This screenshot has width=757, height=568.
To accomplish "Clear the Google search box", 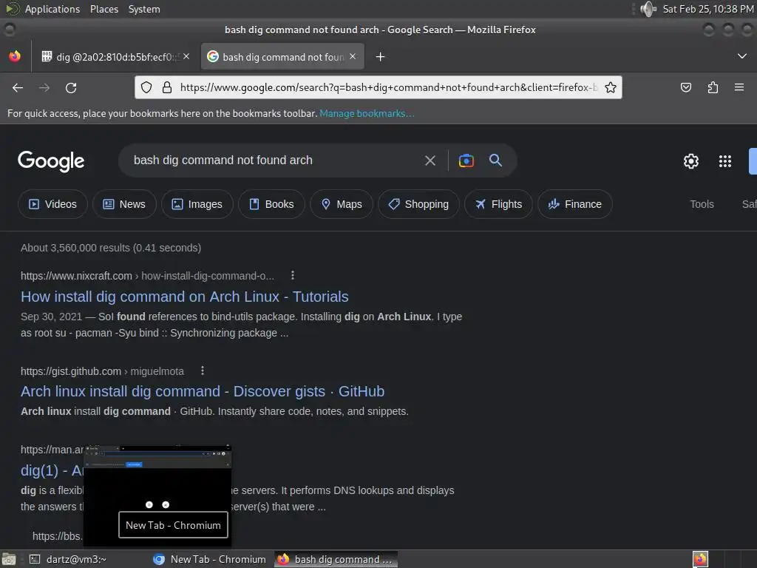I will point(430,160).
